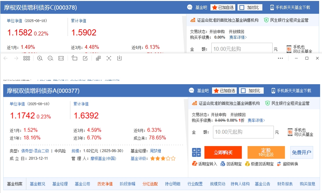Show actual size with the 1:1 icon
The image size is (322, 193).
pyautogui.click(x=61, y=58)
